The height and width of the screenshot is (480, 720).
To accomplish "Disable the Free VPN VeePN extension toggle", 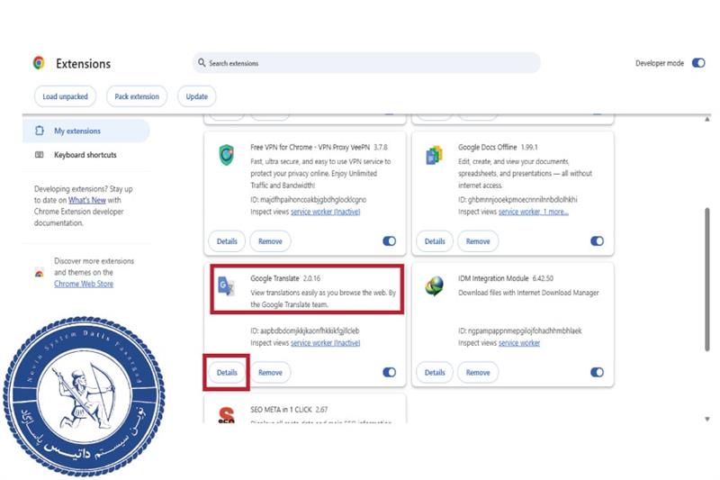I will tap(389, 241).
